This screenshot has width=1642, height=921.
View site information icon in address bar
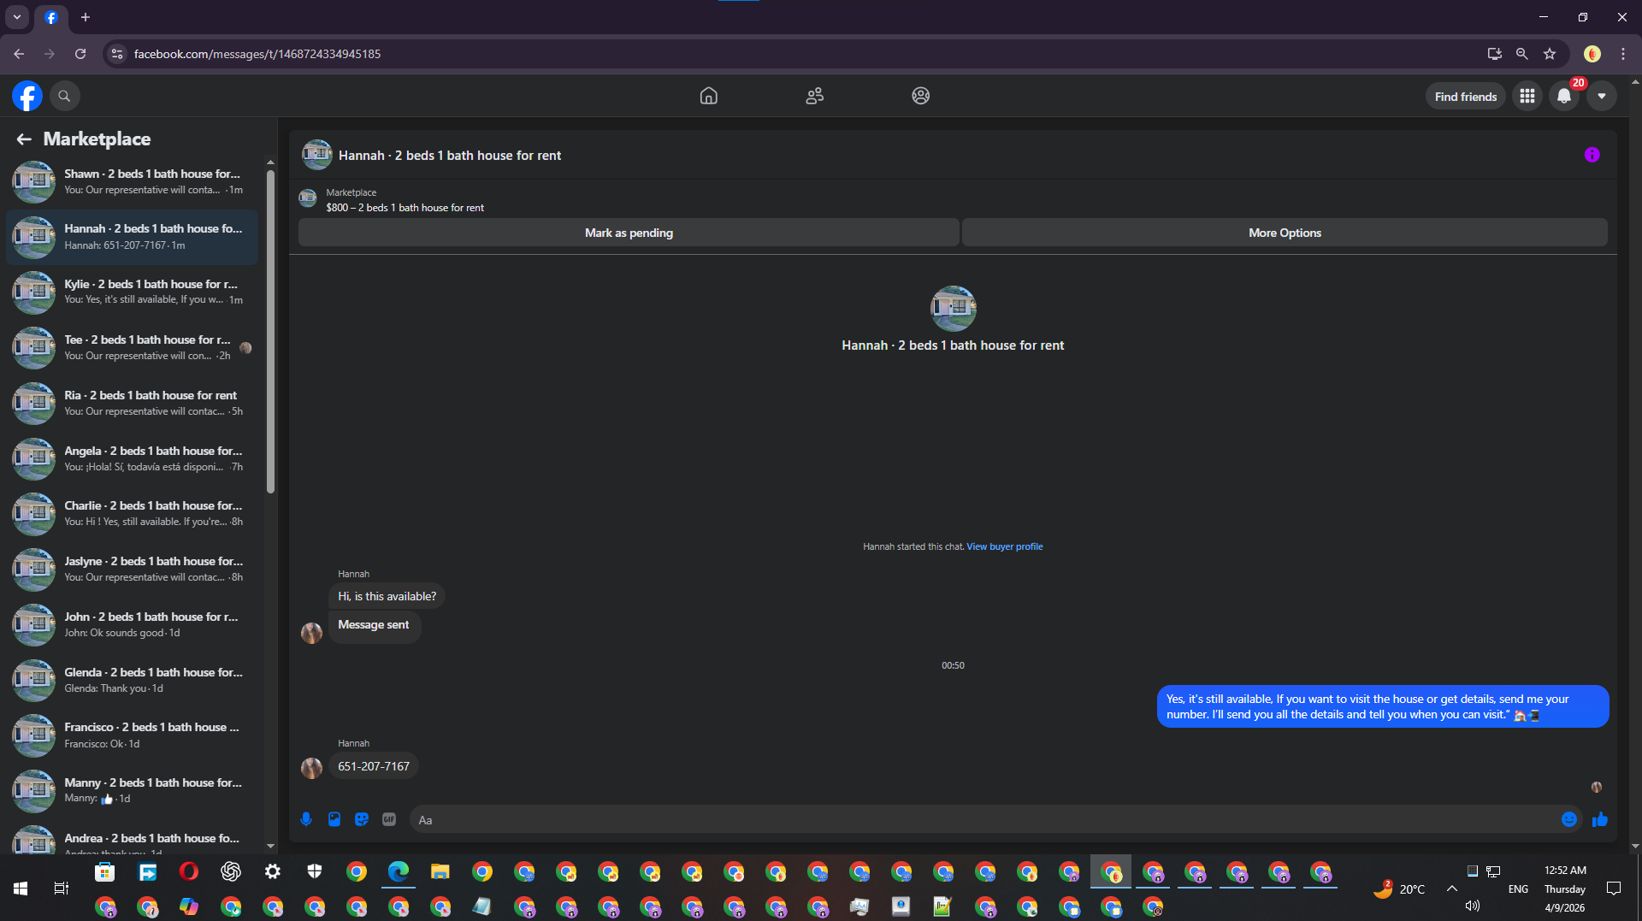coord(117,54)
